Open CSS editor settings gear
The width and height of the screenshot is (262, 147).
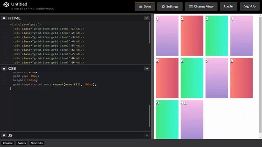(4, 69)
